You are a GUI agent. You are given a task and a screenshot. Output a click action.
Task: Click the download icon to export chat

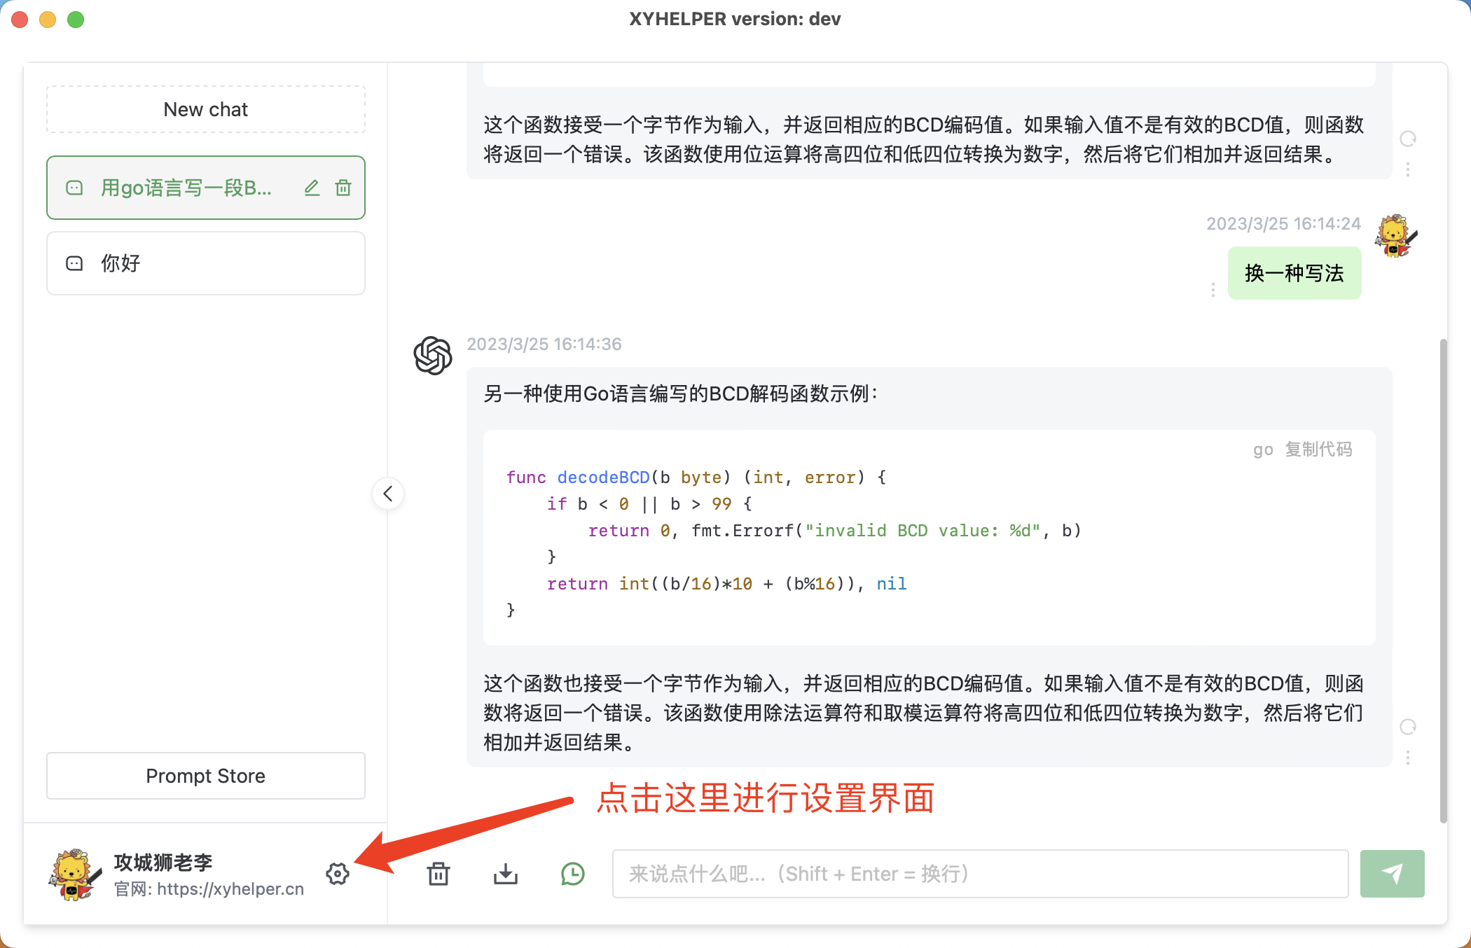click(x=506, y=873)
